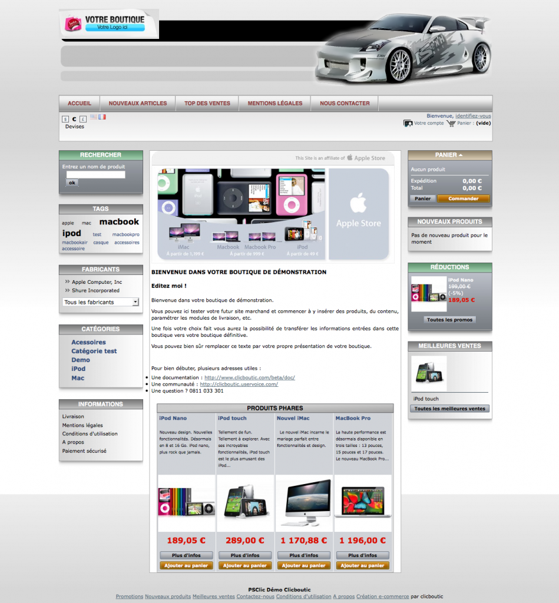Open manufacturer Apple Computer, Inc
The image size is (559, 603).
tap(97, 282)
